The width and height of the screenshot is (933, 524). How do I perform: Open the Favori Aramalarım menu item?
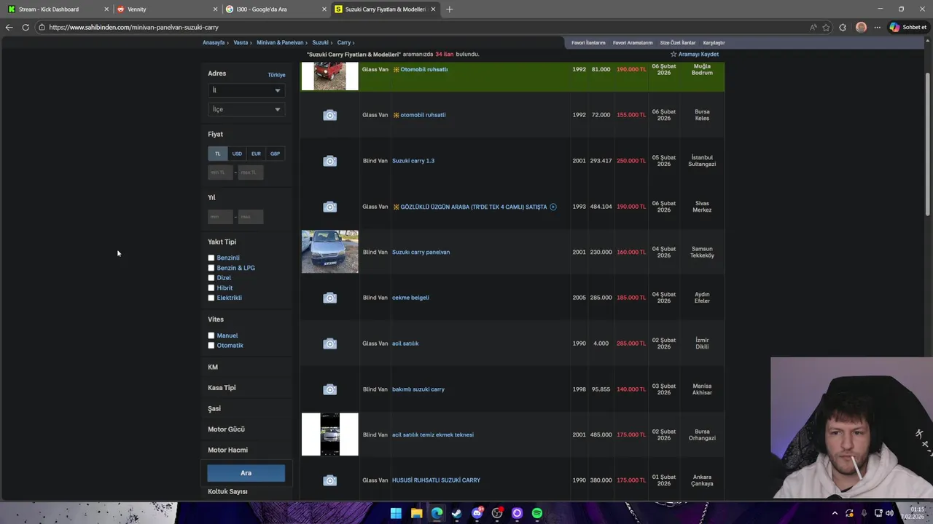(x=633, y=43)
